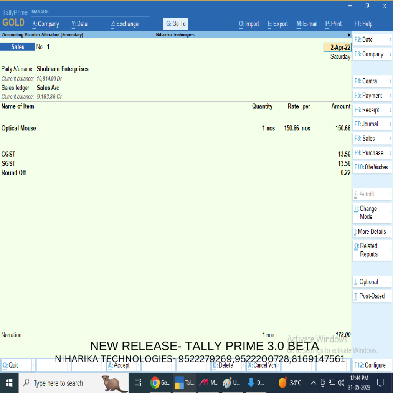
Task: Switch to F8: Sales voucher
Action: coord(370,139)
